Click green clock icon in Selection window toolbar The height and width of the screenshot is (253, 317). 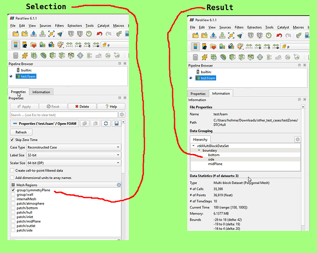point(89,33)
